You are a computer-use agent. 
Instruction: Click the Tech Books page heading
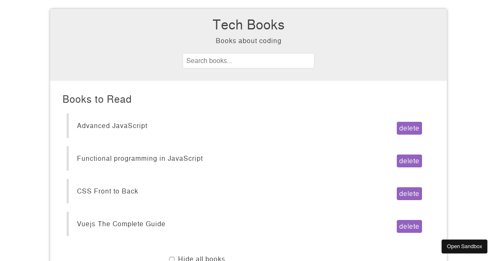[x=248, y=25]
